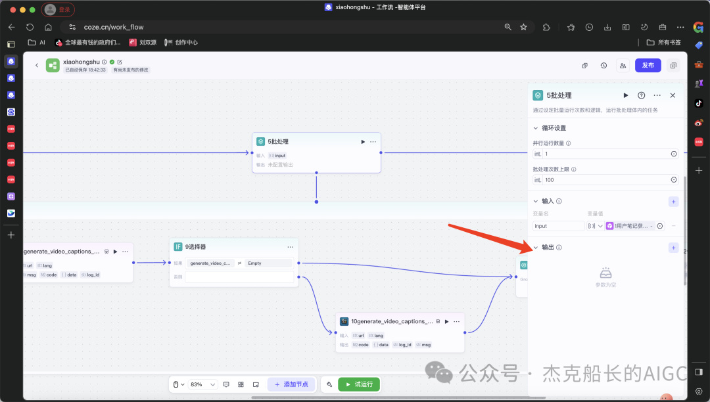This screenshot has height=402, width=710.
Task: Open variable selector icon for 批处理次数上限
Action: click(674, 180)
